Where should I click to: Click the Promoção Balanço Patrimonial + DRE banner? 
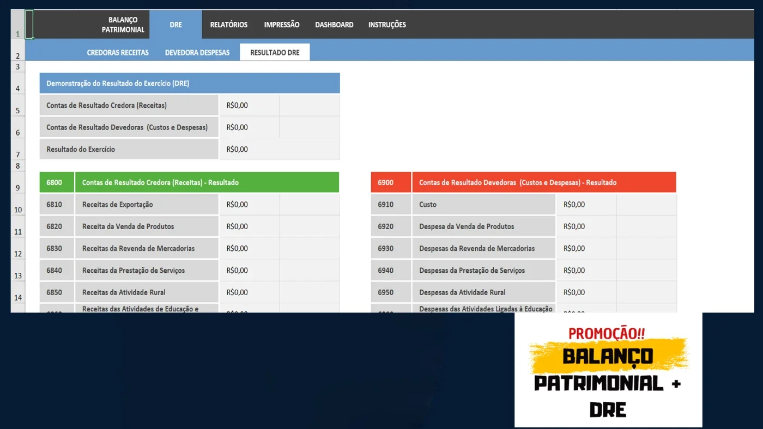[x=608, y=370]
